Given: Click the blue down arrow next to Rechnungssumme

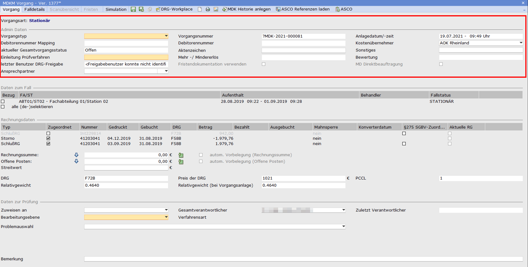Looking at the screenshot, I should (76, 155).
